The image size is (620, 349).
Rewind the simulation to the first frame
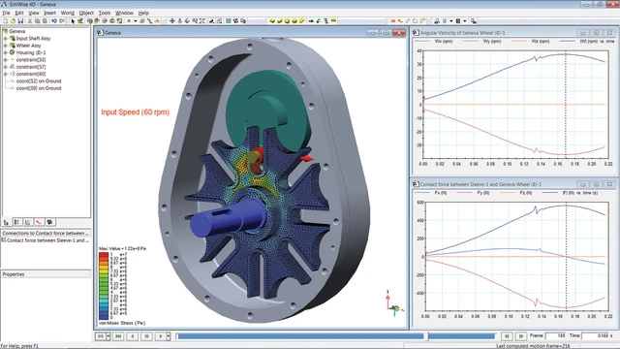(x=118, y=336)
